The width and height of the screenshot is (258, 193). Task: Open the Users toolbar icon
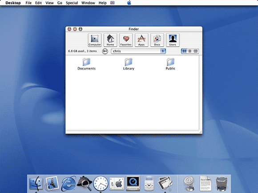pos(173,40)
